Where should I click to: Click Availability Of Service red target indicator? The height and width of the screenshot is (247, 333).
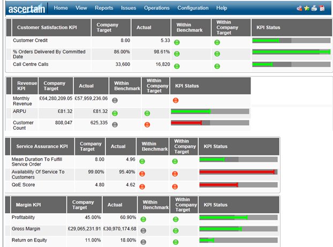coord(175,174)
